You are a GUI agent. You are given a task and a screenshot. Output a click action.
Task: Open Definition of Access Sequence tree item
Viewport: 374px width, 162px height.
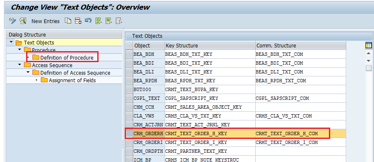[75, 73]
